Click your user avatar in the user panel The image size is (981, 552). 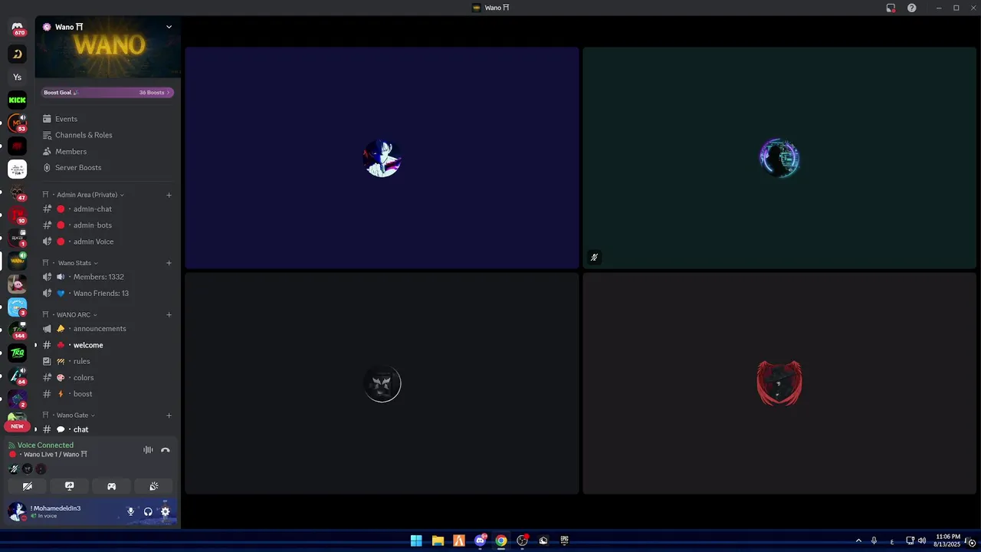[x=17, y=511]
